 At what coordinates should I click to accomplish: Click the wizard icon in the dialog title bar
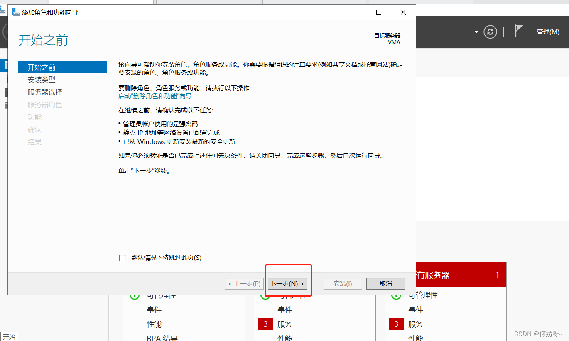coord(15,12)
